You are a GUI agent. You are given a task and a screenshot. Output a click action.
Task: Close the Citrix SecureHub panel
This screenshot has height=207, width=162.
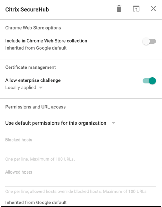[153, 9]
